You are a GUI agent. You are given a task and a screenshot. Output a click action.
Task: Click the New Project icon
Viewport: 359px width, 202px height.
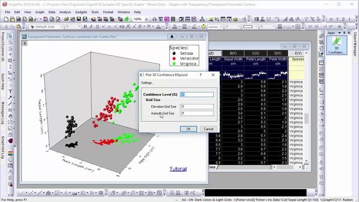coord(6,19)
